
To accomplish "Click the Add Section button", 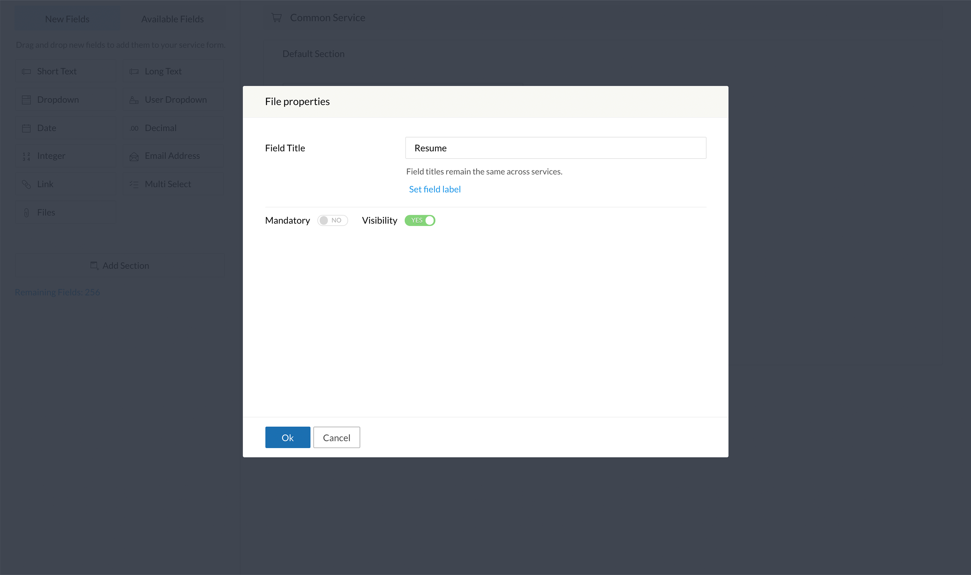I will click(120, 266).
